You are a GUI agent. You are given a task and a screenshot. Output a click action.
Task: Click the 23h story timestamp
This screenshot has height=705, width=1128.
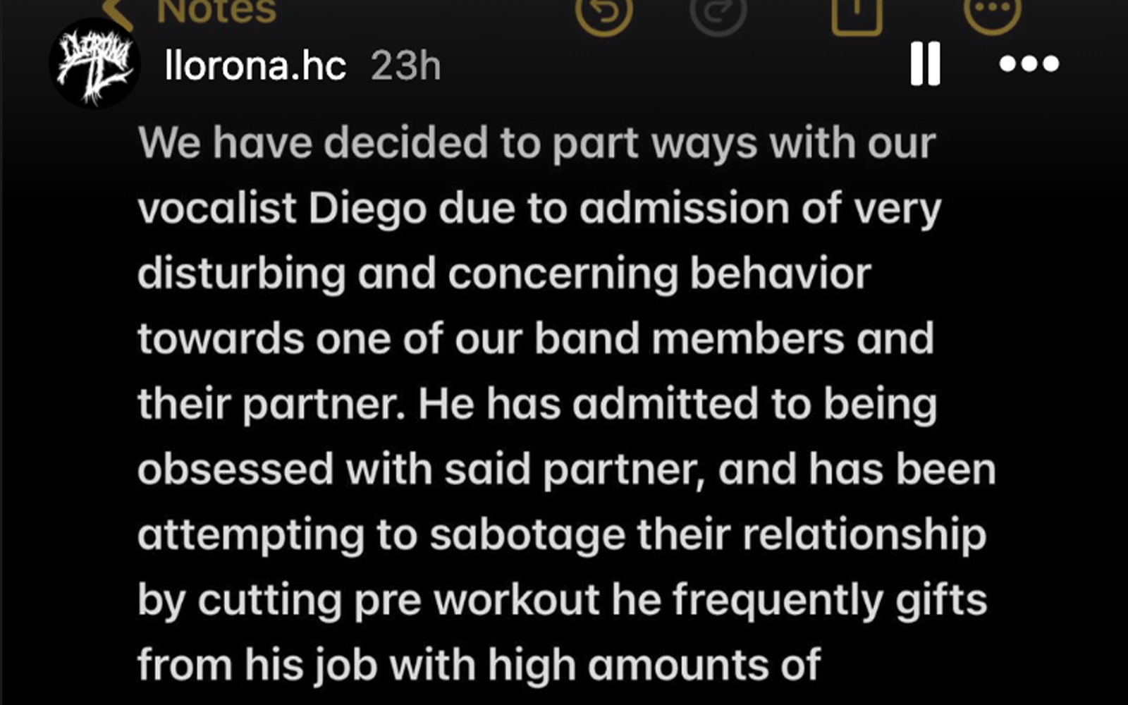point(405,66)
